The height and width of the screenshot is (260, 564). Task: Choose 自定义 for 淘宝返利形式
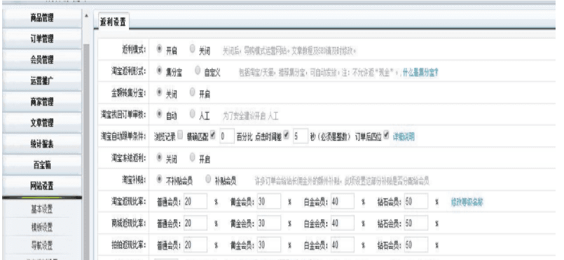(x=198, y=71)
